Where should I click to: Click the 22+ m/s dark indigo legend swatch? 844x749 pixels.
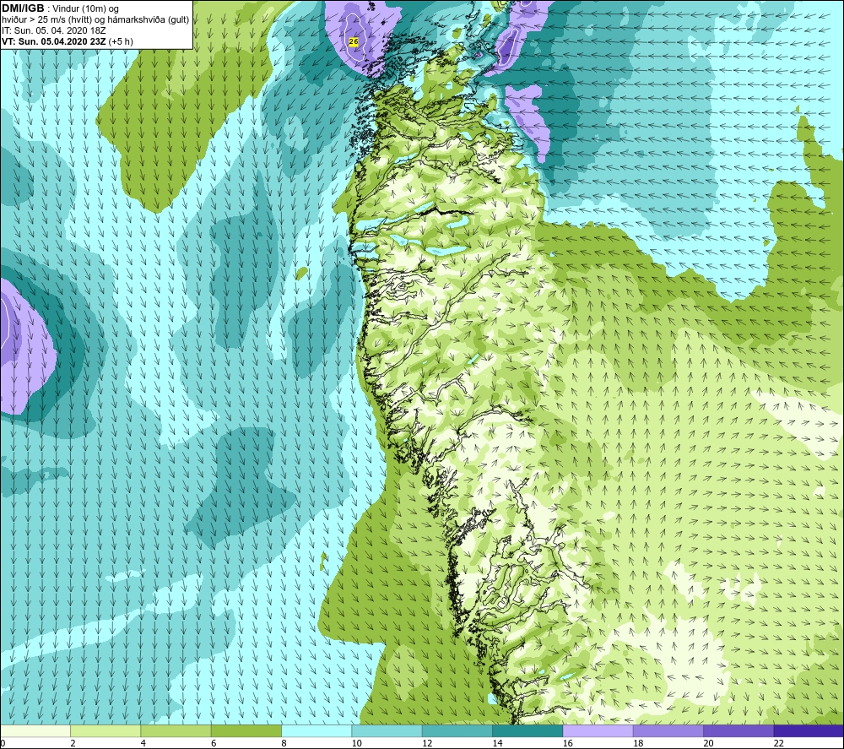(809, 730)
